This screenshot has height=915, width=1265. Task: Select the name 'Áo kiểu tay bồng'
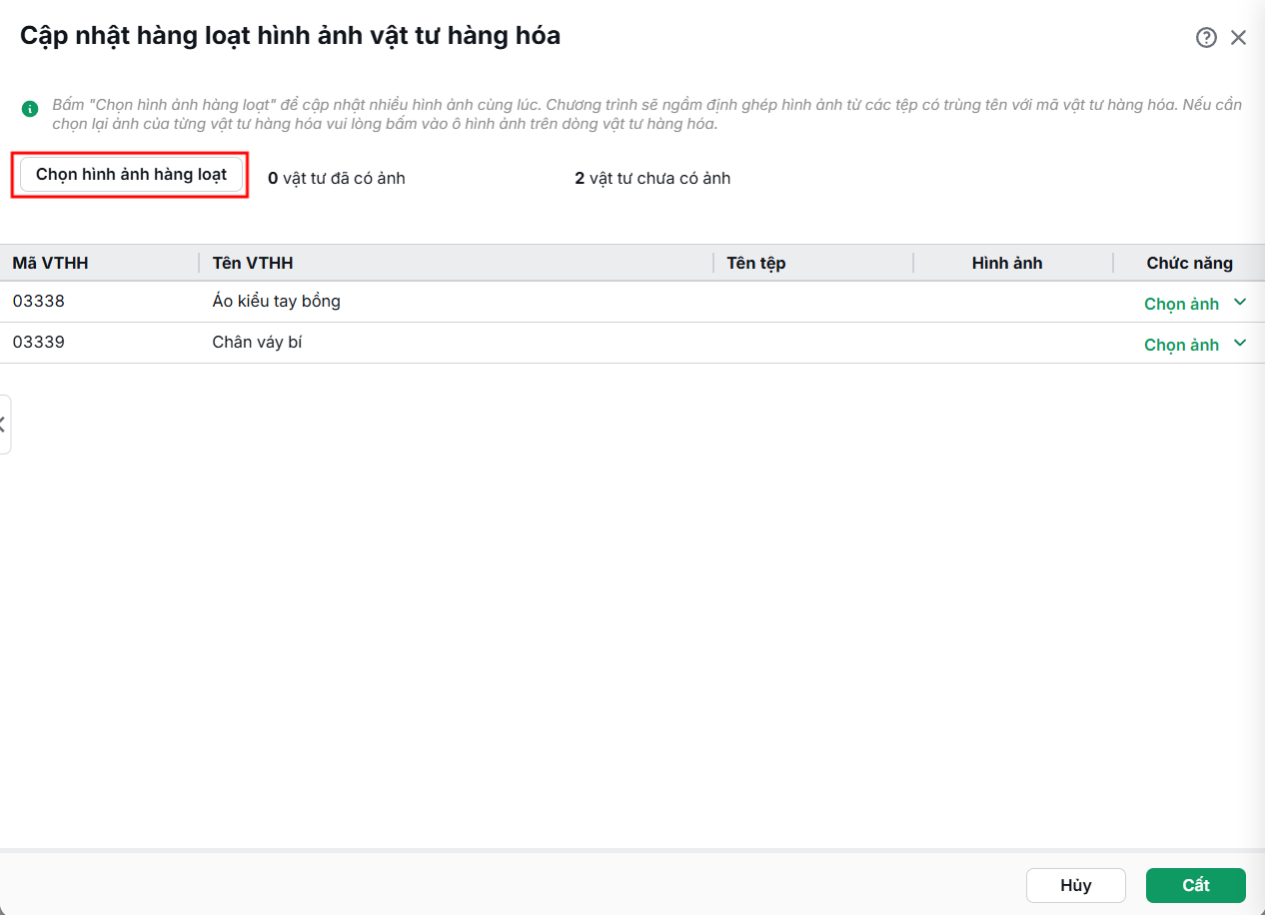[277, 301]
